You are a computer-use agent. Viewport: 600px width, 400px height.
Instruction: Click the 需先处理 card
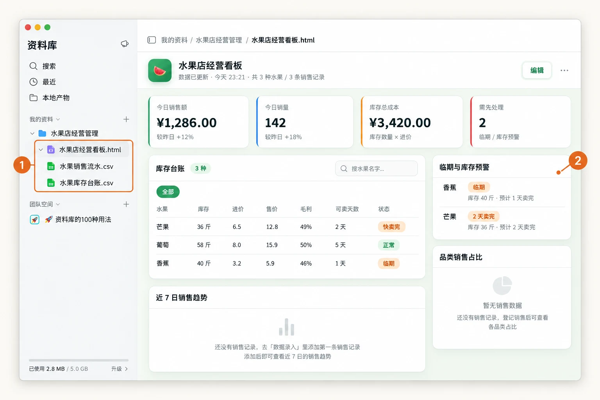[x=521, y=122]
